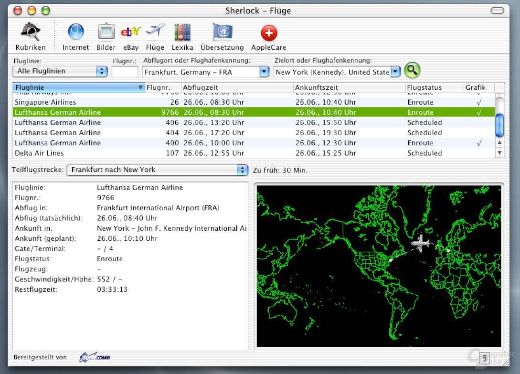
Task: Click the Grafik checkmark of flight 400 row
Action: [x=479, y=143]
